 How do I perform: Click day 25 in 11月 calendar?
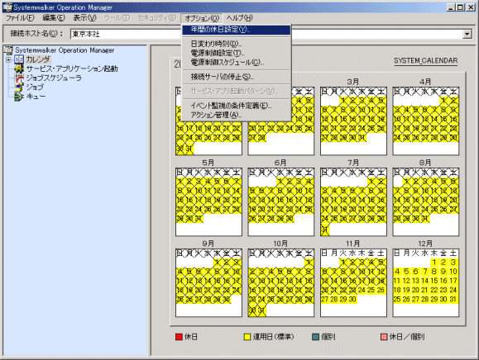click(x=371, y=290)
